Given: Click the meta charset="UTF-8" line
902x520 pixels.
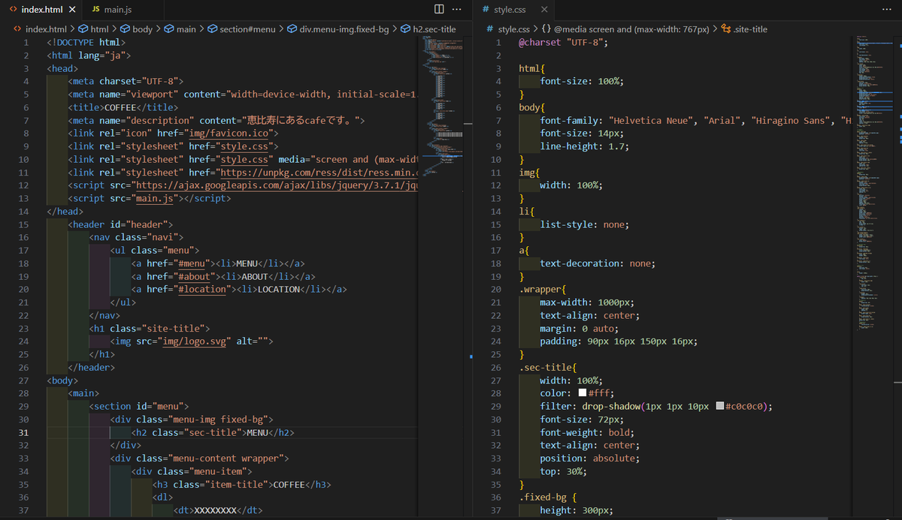Looking at the screenshot, I should pyautogui.click(x=126, y=81).
